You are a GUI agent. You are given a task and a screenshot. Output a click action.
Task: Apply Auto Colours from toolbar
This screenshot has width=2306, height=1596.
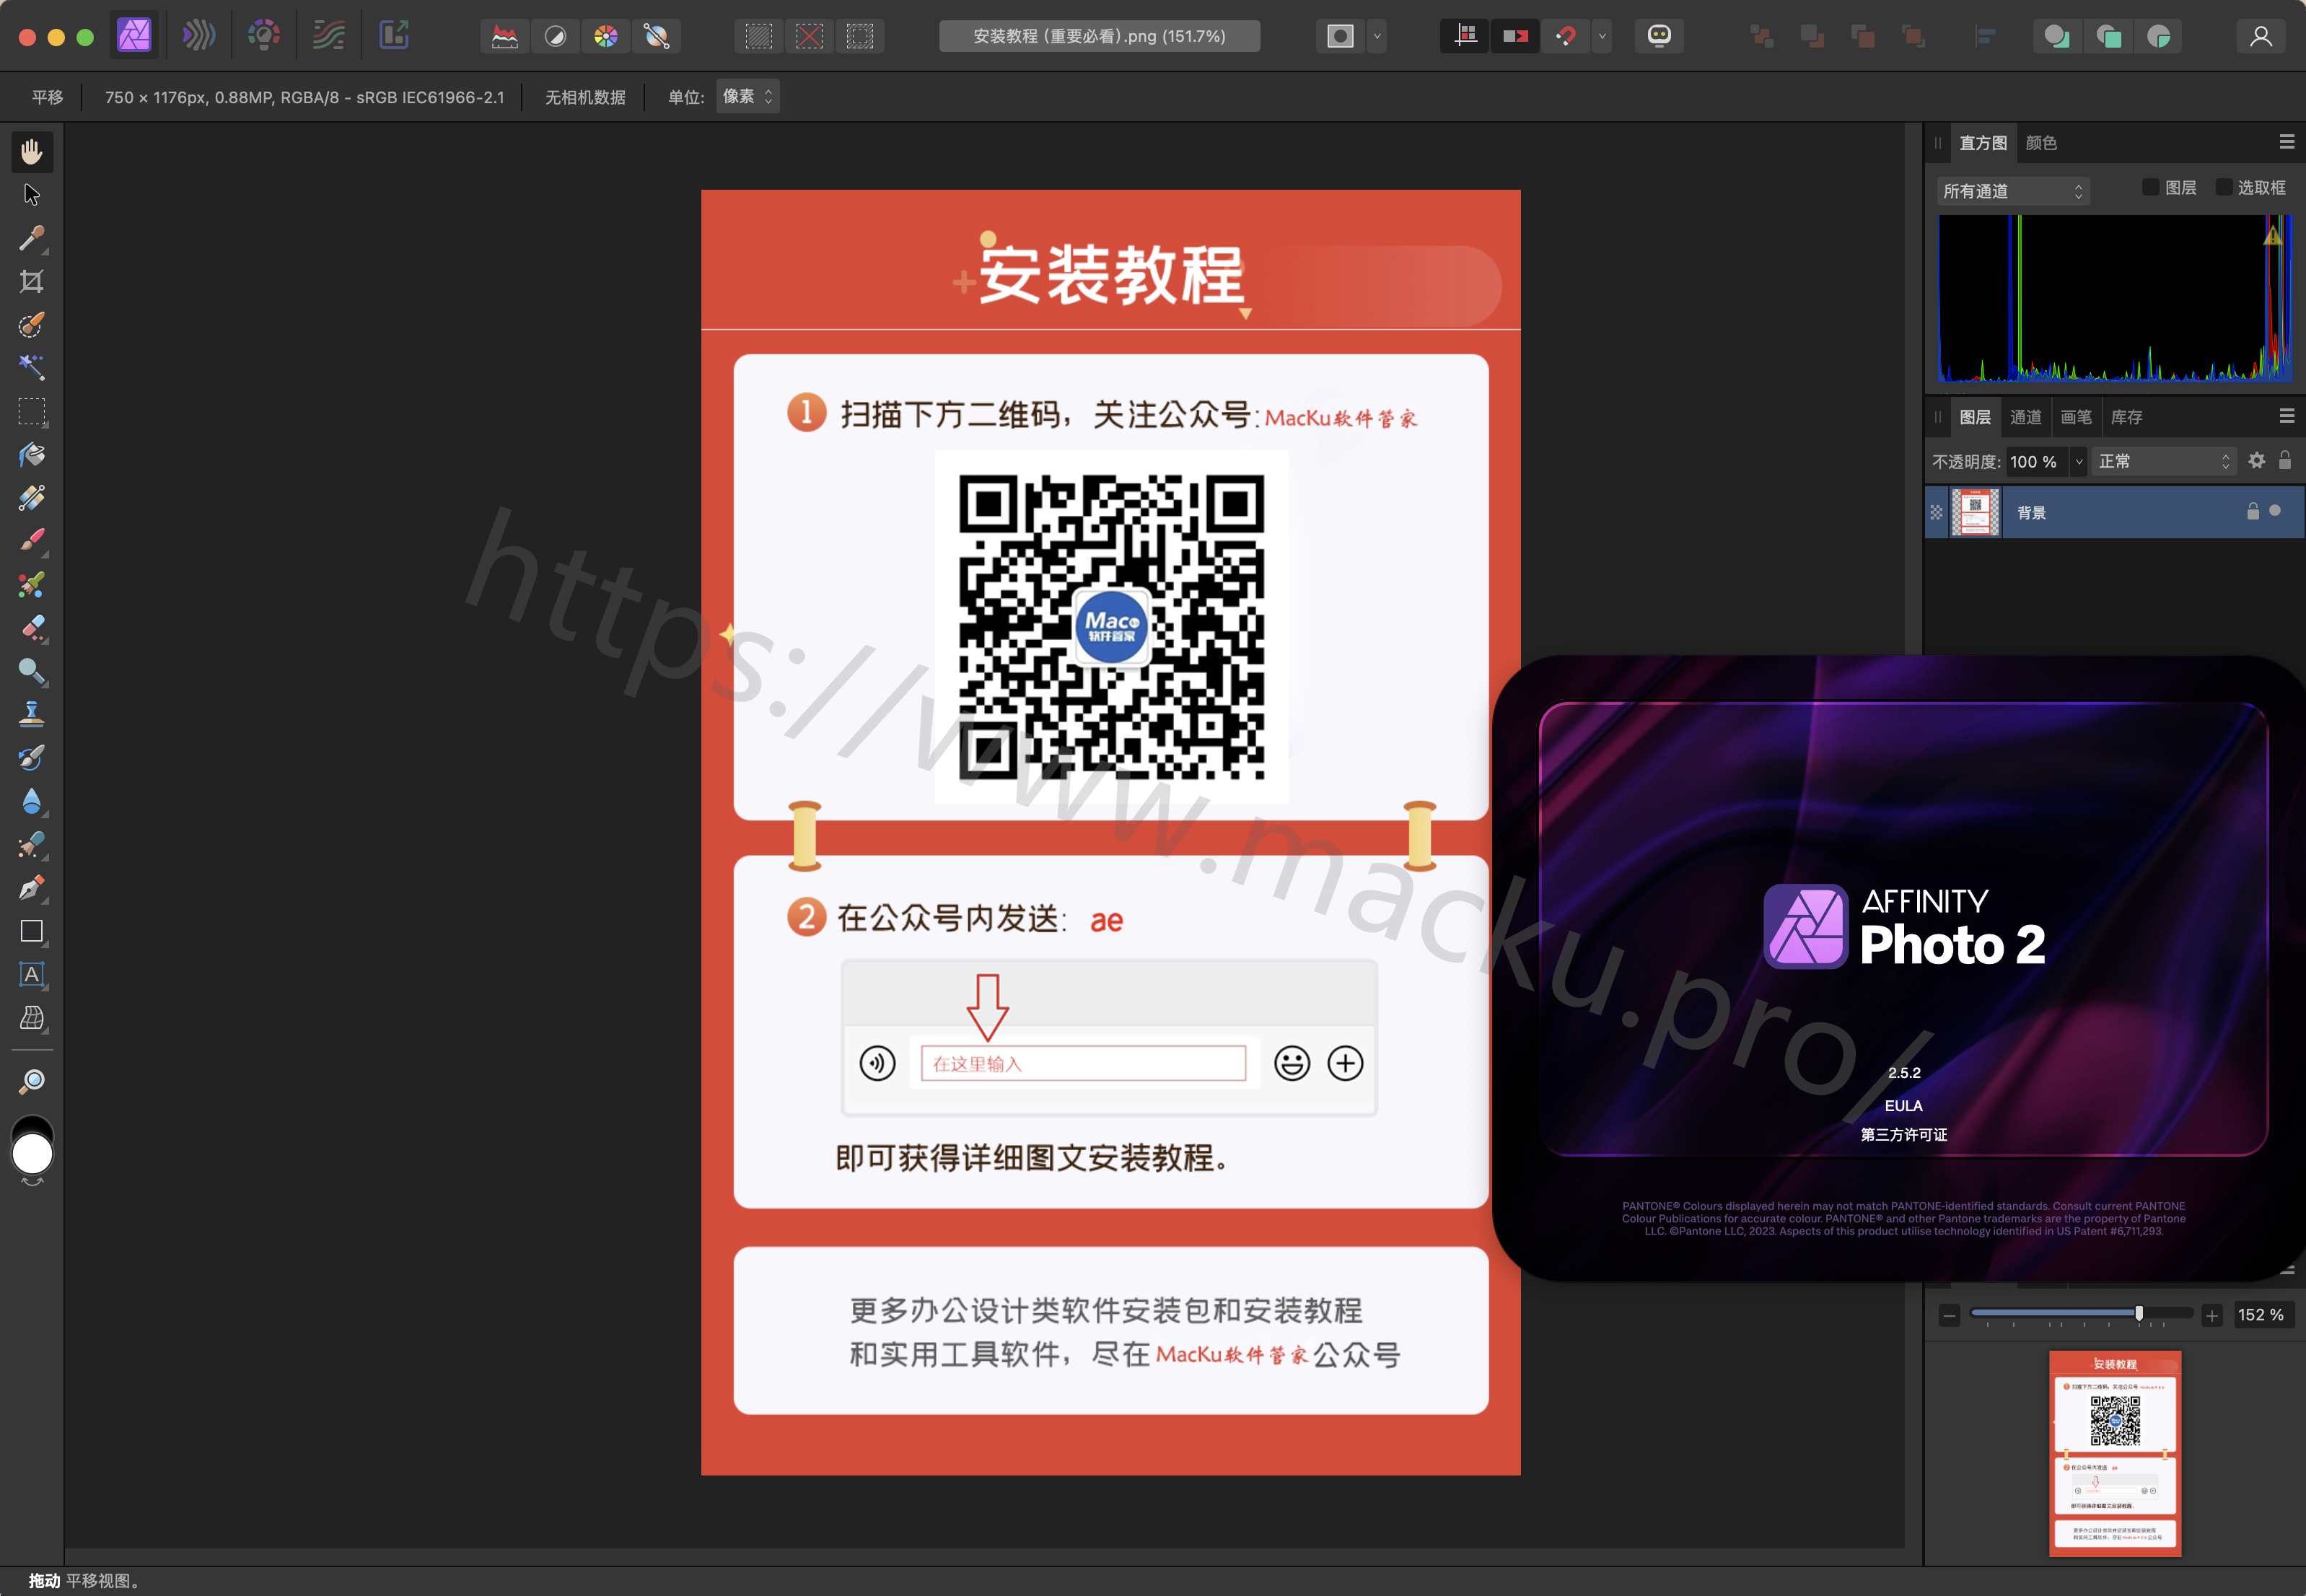[606, 37]
